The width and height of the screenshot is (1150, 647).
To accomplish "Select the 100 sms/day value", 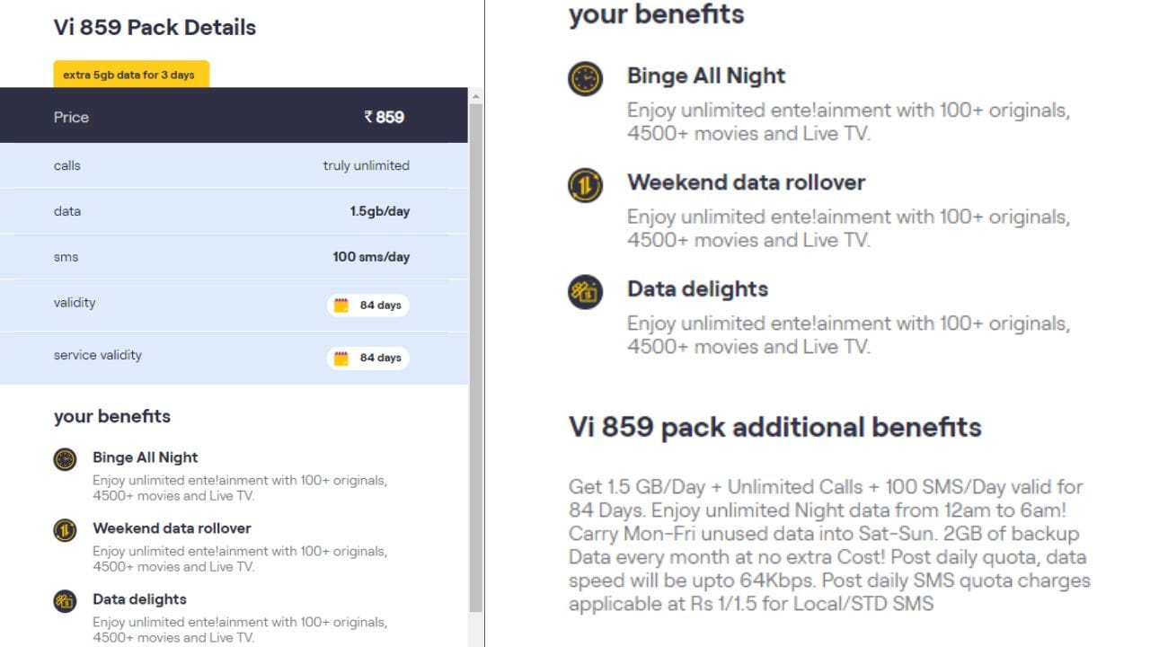I will click(x=370, y=257).
